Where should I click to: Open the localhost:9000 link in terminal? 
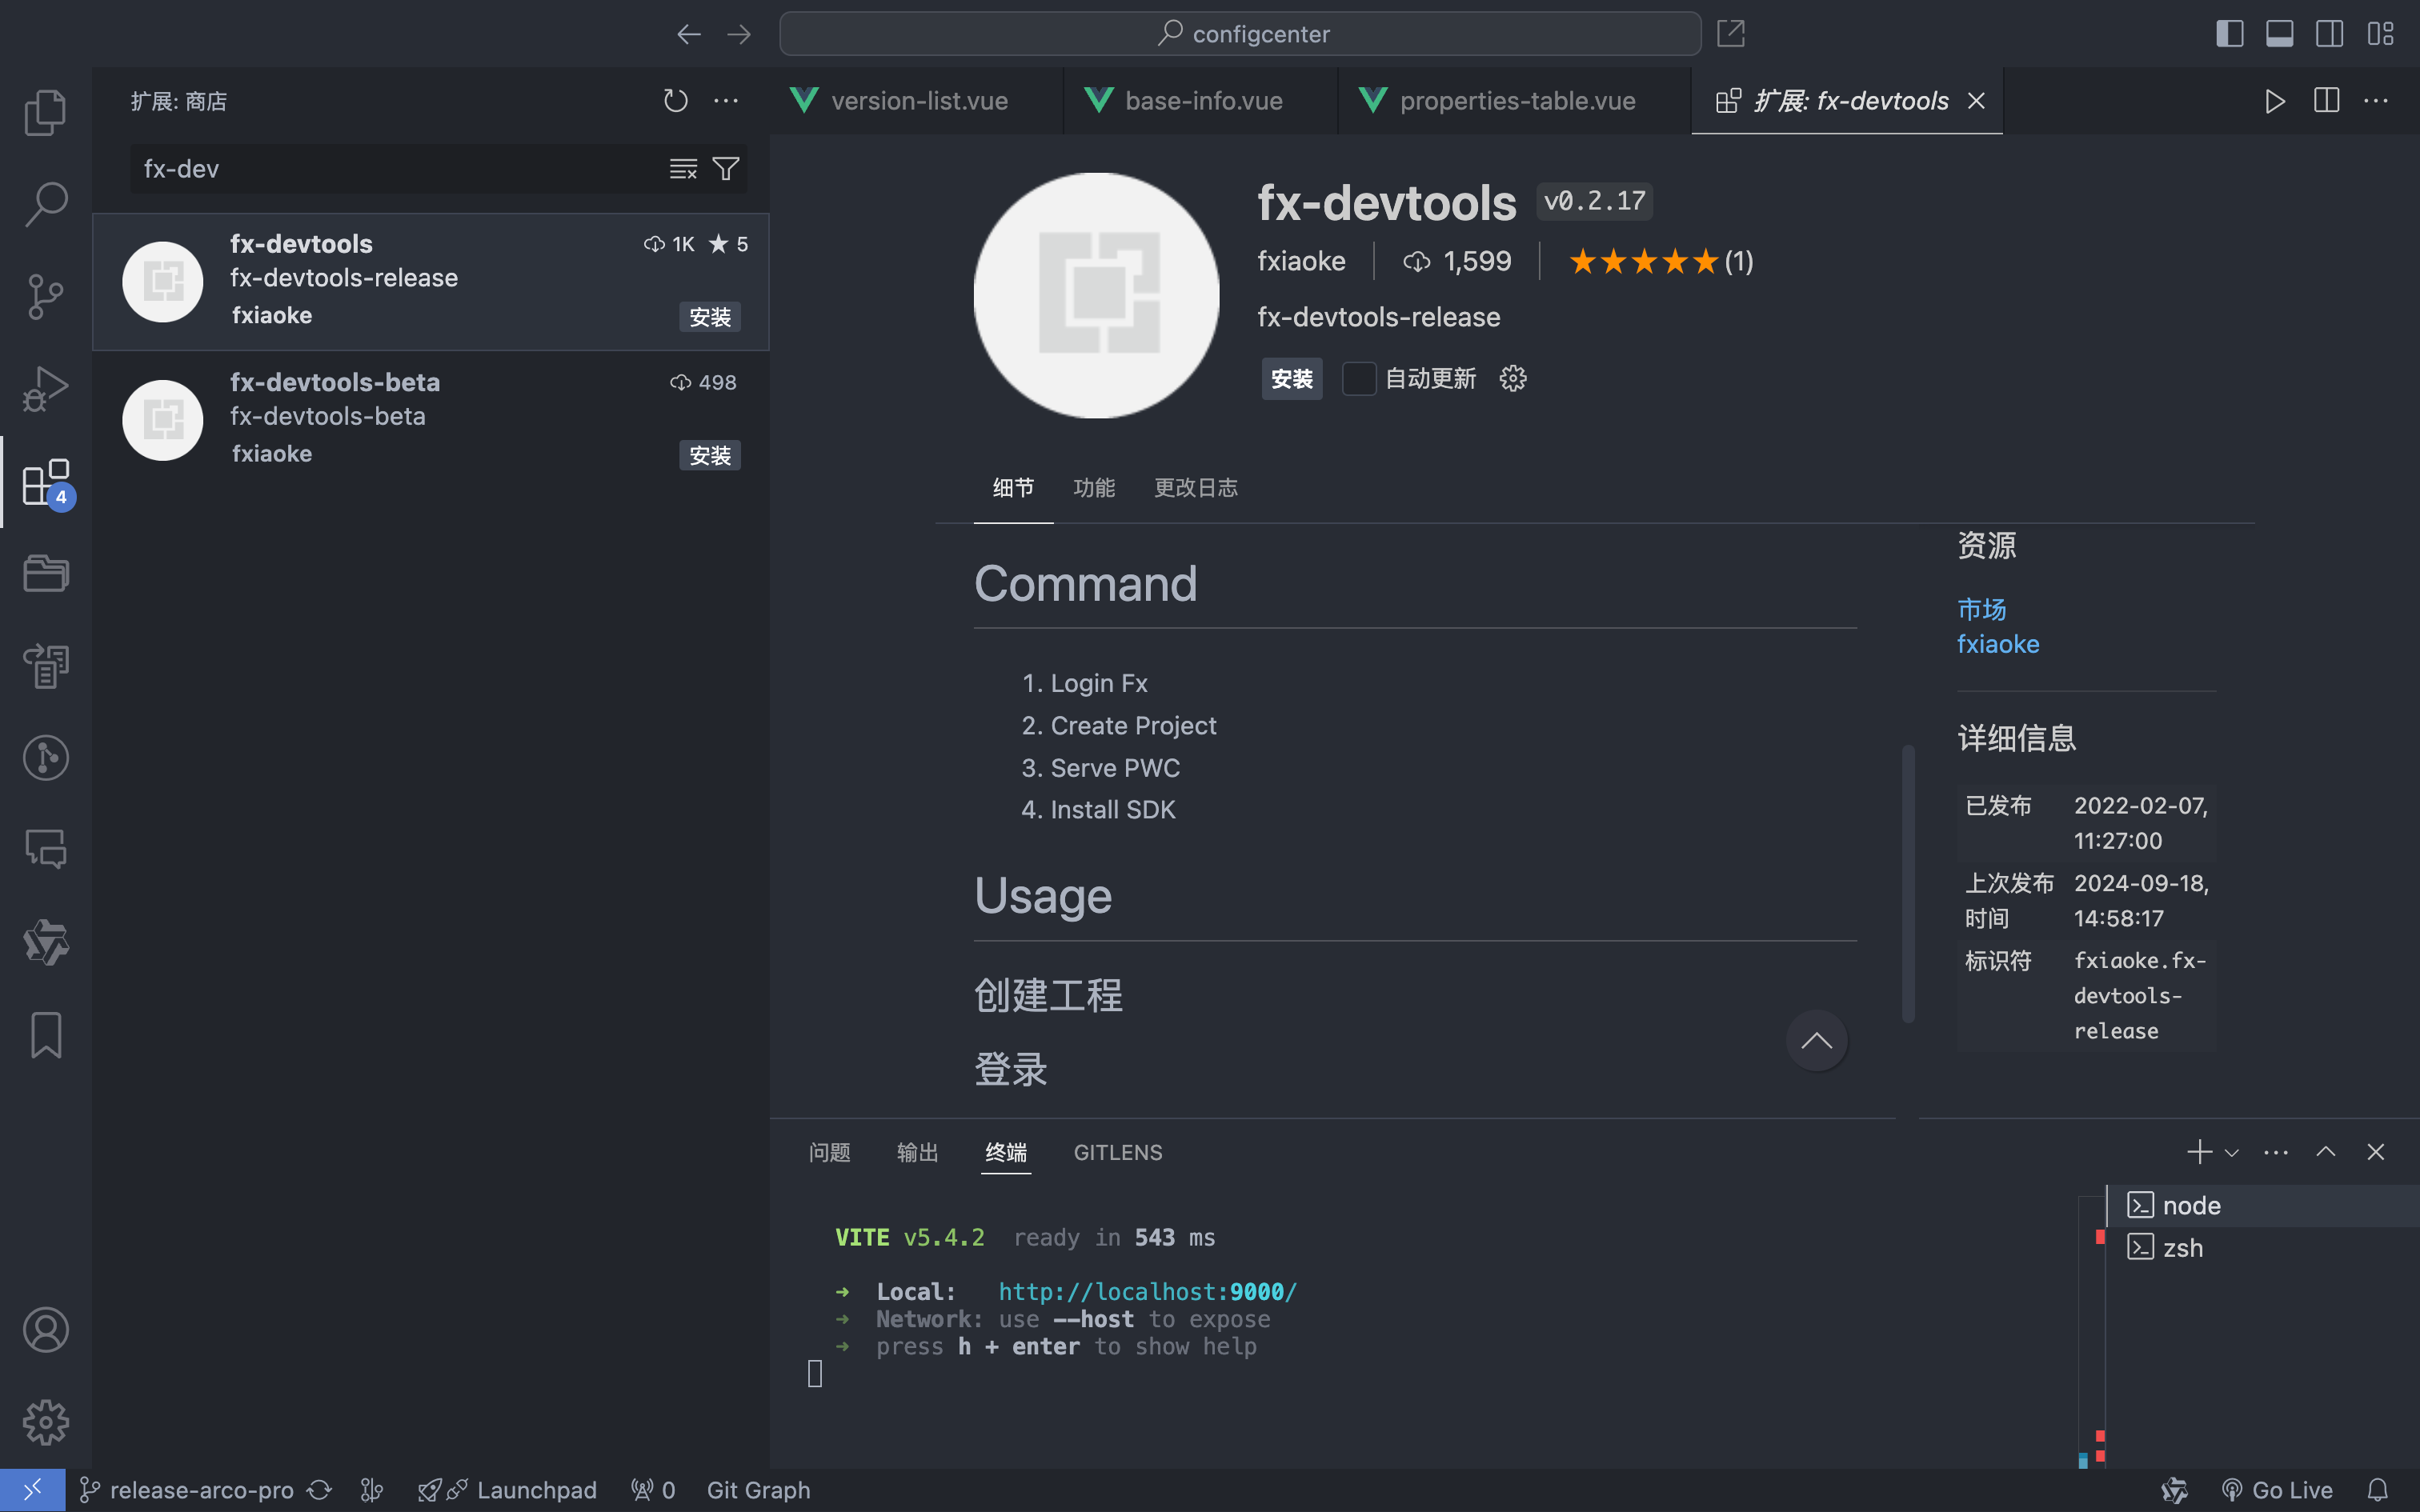(1147, 1292)
